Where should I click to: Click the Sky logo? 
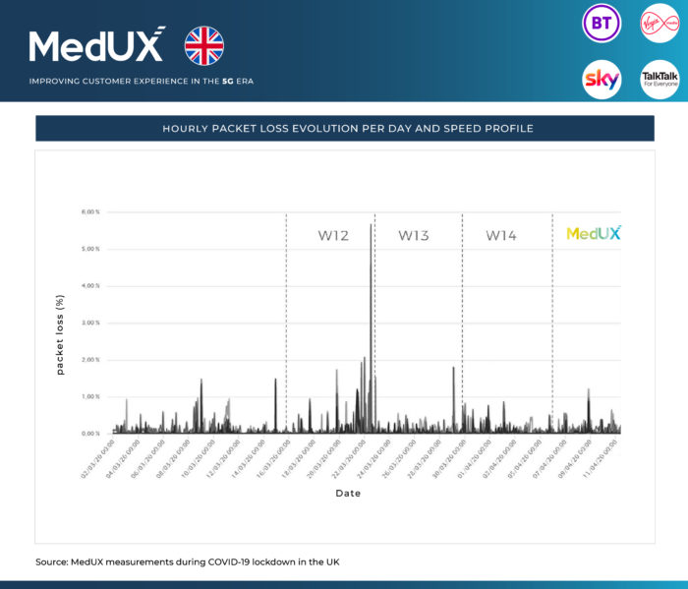point(602,79)
